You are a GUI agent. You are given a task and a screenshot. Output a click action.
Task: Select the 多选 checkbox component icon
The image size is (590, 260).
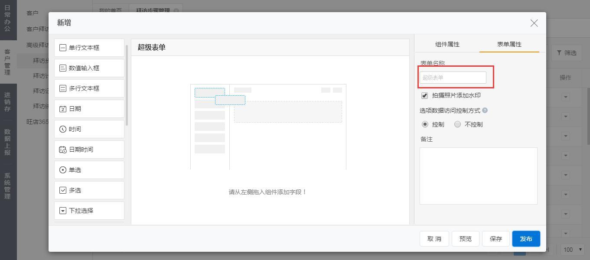[63, 190]
